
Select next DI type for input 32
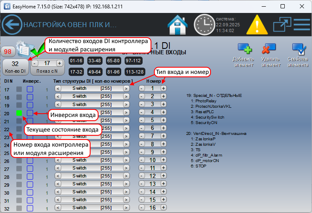[126, 208]
